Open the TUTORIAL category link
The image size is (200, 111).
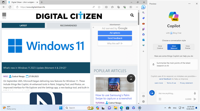100,103
